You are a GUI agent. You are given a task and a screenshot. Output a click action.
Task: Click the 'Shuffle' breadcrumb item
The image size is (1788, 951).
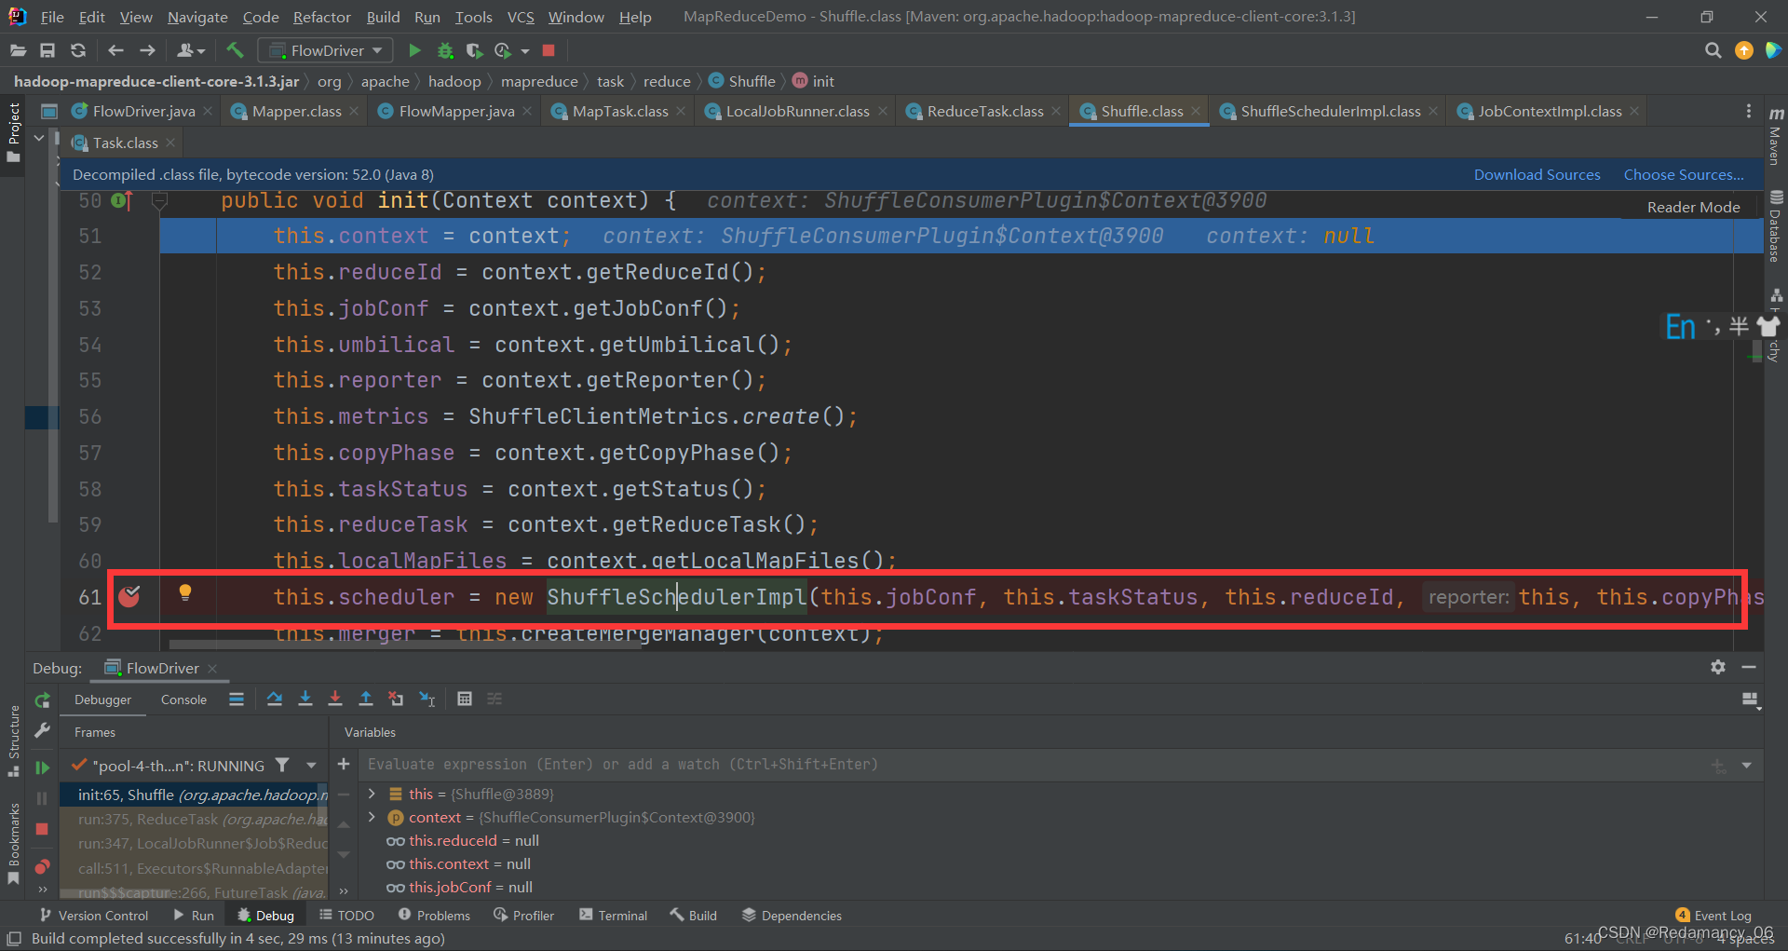[742, 81]
